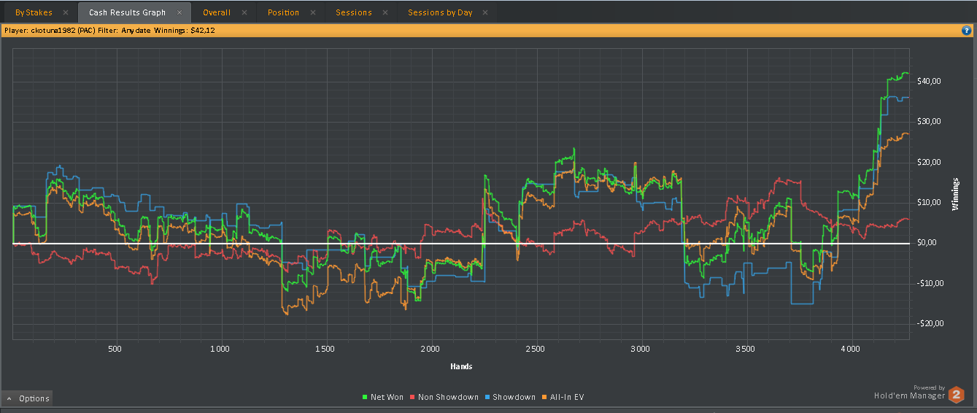Click the Hands axis title
The height and width of the screenshot is (413, 977).
461,366
